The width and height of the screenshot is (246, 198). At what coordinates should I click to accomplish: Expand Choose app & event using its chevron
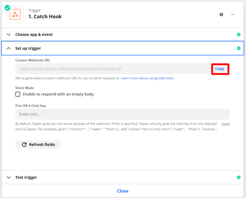tap(9, 35)
